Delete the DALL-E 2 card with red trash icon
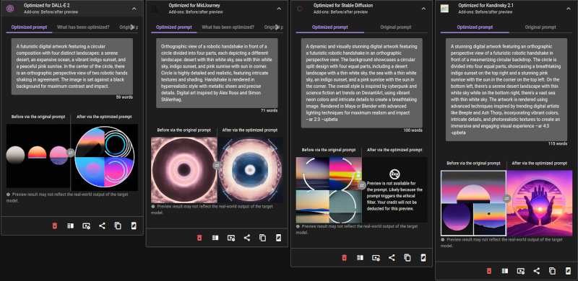578x281 pixels. 55,226
